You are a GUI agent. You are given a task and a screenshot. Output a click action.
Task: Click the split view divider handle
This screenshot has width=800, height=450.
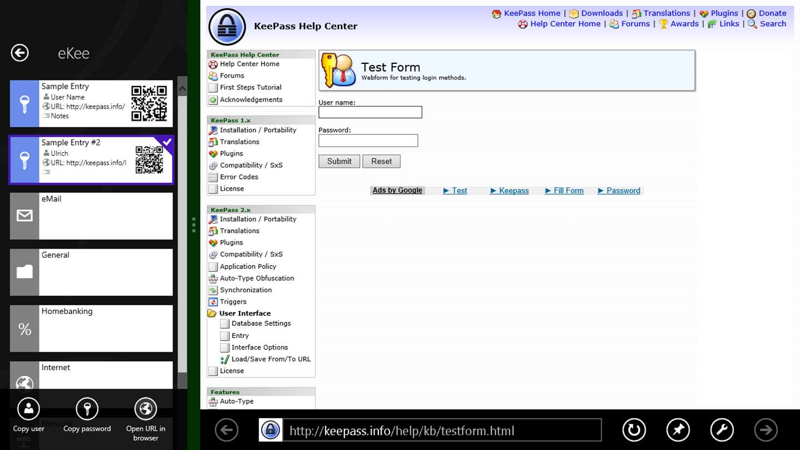tap(193, 224)
